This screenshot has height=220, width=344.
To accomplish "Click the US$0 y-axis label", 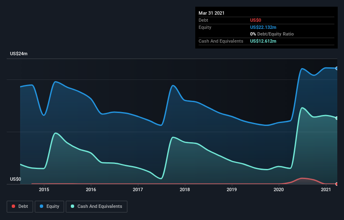I will 16,179.
